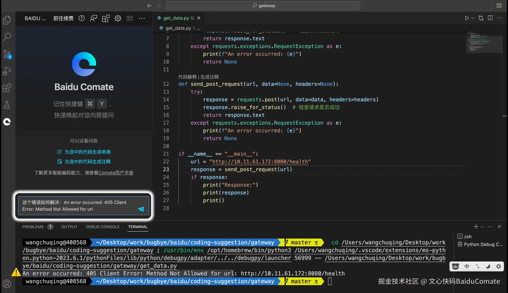The image size is (508, 293).
Task: Open the run options dropdown arrow
Action: [473, 18]
